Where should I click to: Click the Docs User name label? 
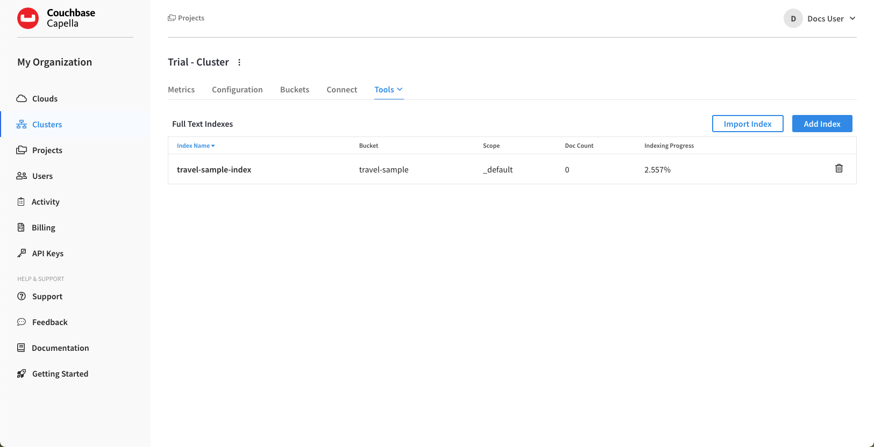click(825, 18)
